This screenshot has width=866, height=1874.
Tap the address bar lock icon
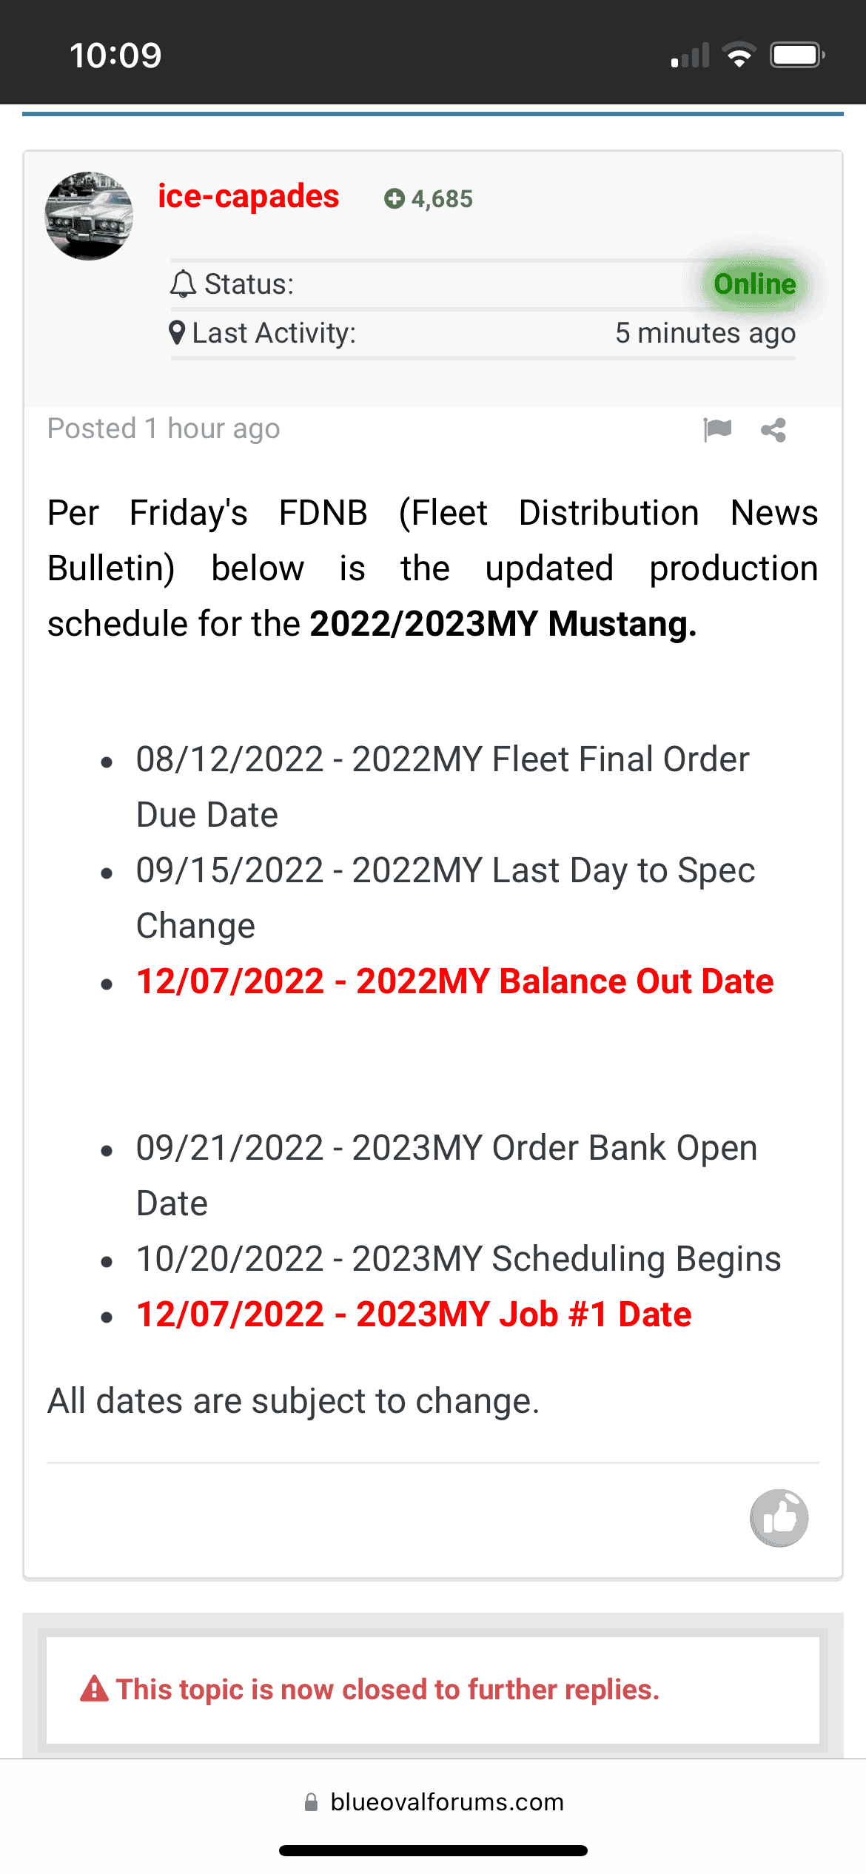point(311,1801)
